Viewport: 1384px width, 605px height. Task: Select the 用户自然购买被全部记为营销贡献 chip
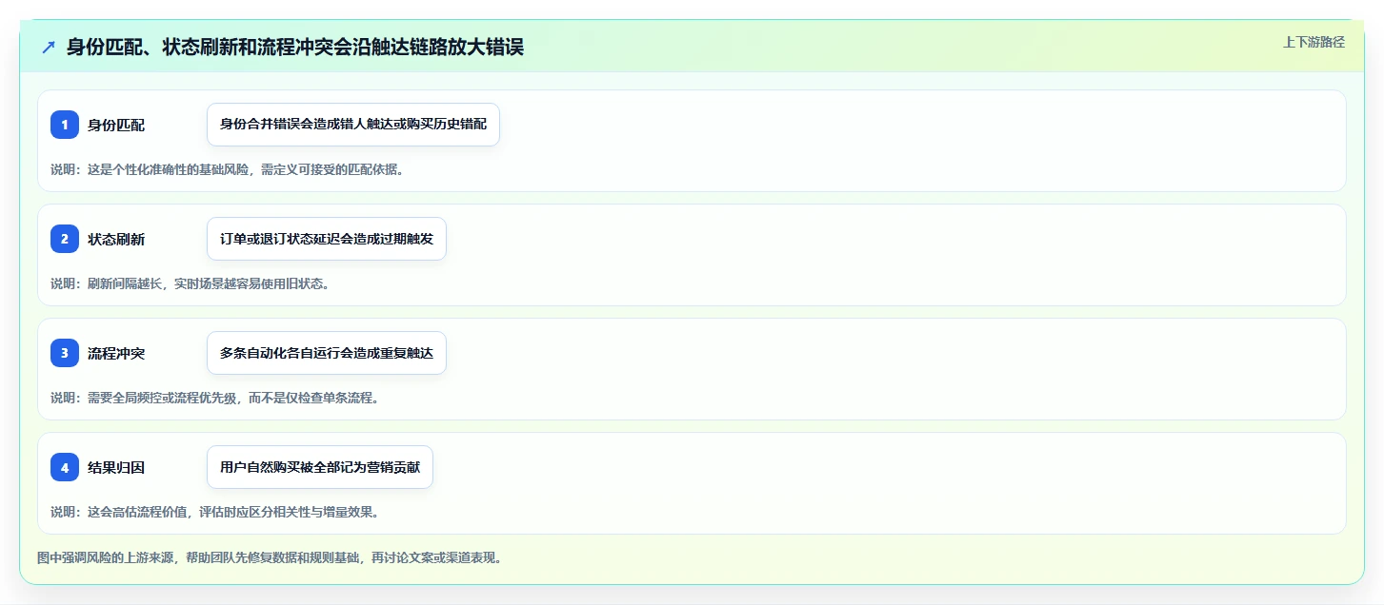pos(320,467)
